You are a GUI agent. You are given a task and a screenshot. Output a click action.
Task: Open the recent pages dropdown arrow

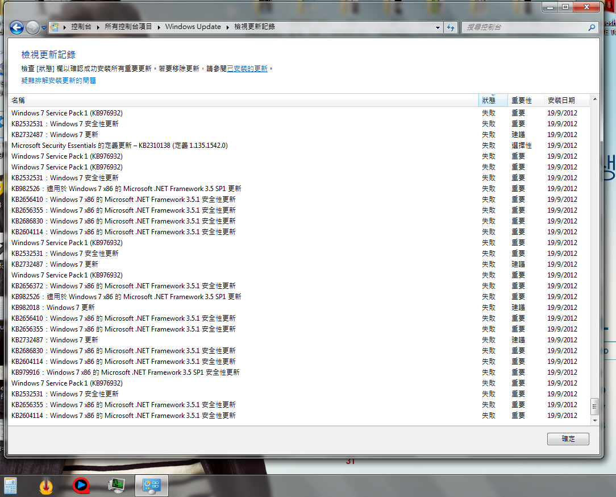click(44, 27)
